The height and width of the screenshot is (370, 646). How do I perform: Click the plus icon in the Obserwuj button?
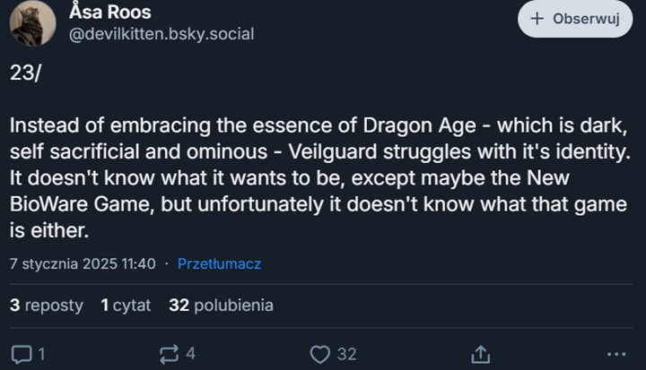(537, 19)
